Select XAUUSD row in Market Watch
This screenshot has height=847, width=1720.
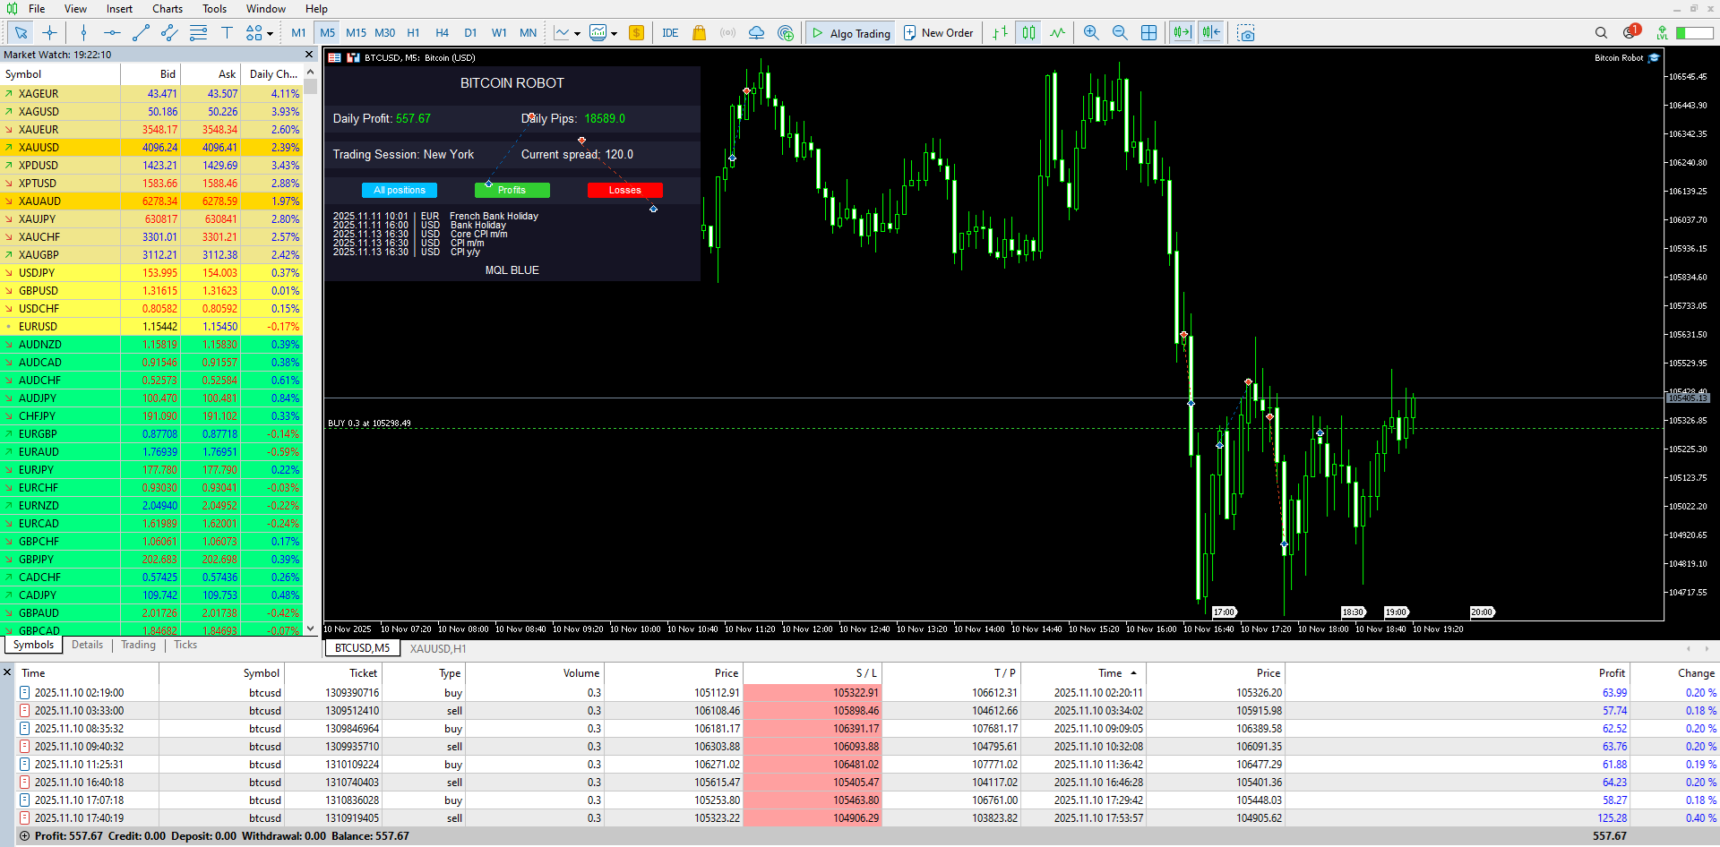(x=151, y=147)
